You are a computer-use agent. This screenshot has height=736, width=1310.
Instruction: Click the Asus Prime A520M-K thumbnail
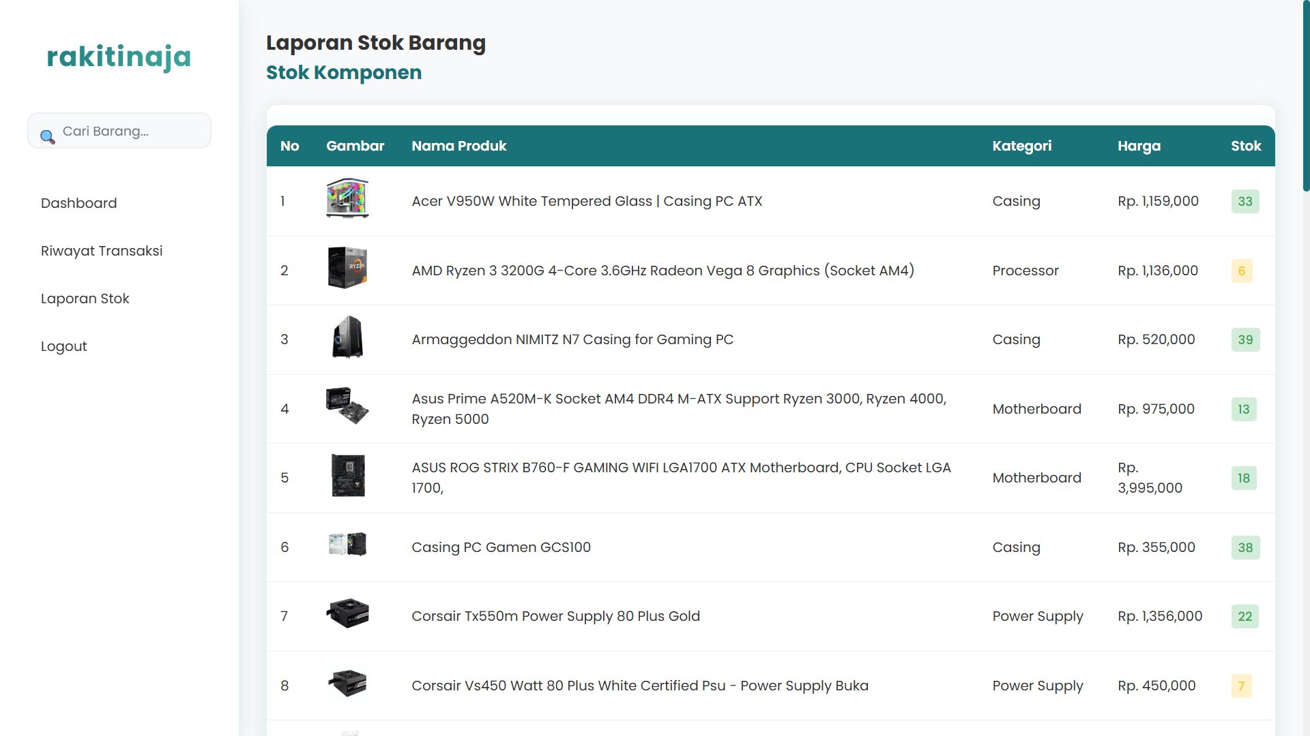coord(347,406)
